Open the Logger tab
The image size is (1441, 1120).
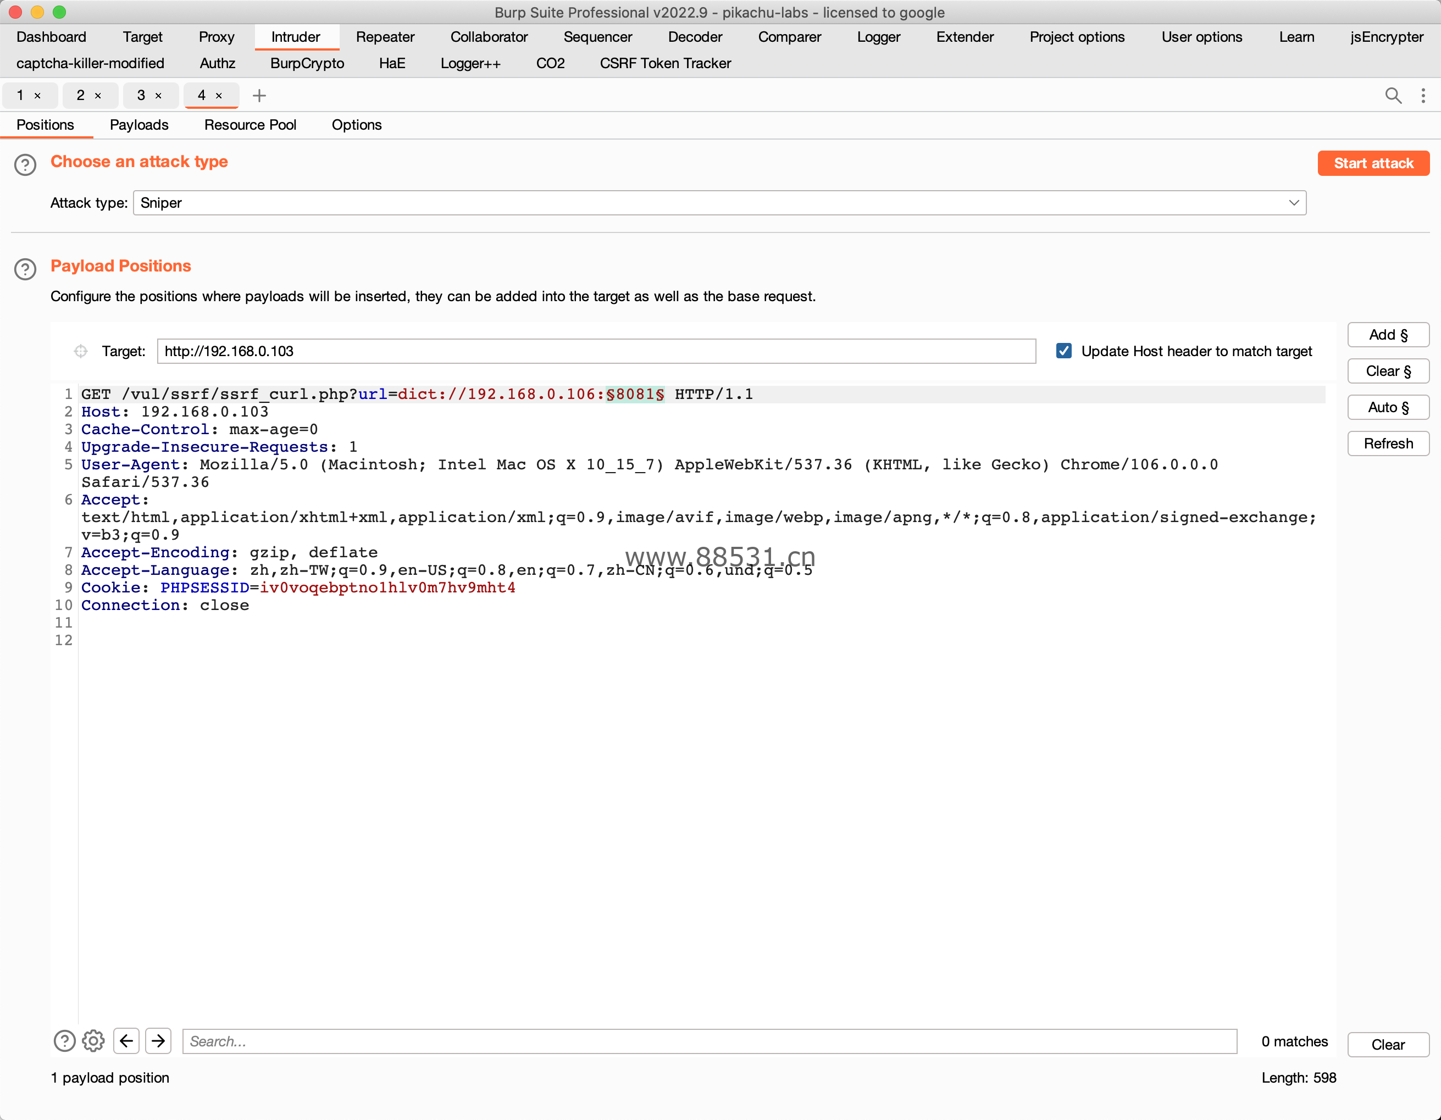click(x=879, y=37)
